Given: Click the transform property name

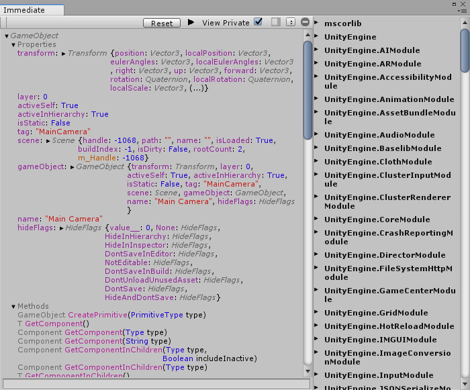Looking at the screenshot, I should 36,53.
